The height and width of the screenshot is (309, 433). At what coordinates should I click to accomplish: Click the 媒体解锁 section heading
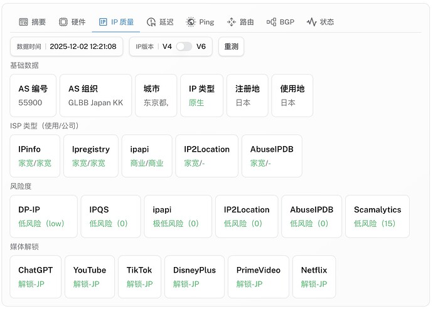click(24, 247)
